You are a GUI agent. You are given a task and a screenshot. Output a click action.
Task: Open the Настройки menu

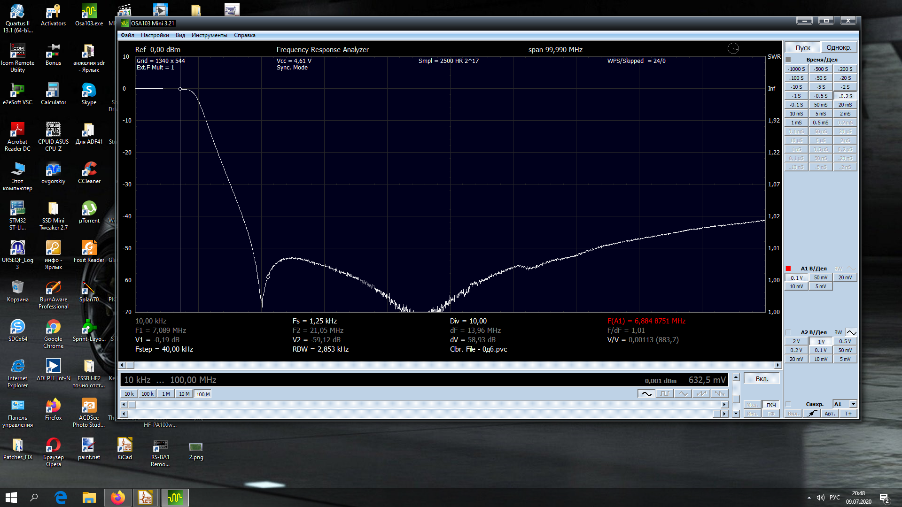155,35
